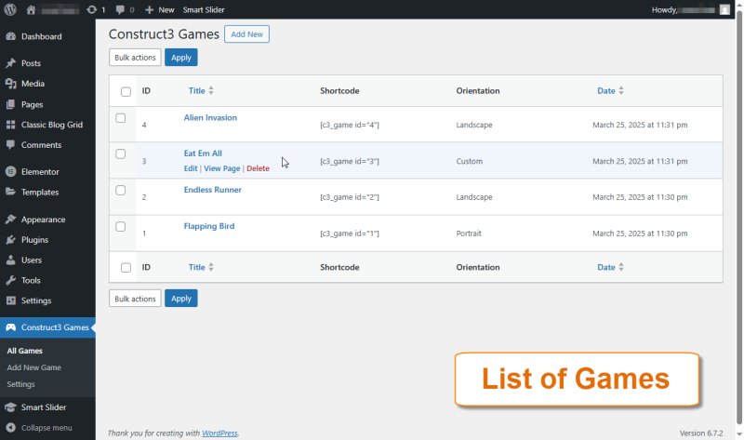Viewport: 744px width, 440px height.
Task: Click the scrollbar down arrow
Action: pyautogui.click(x=738, y=434)
